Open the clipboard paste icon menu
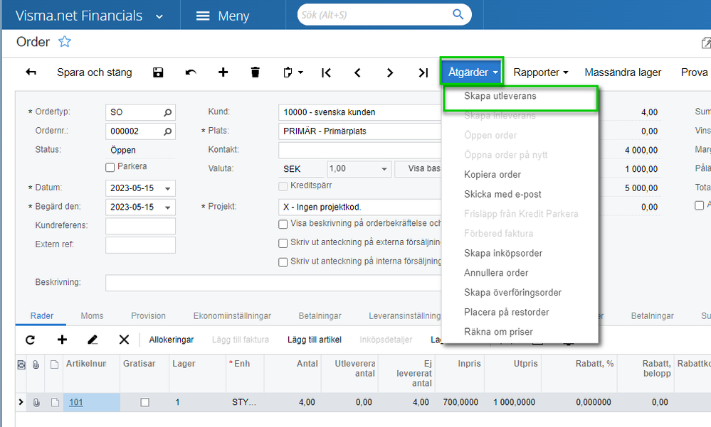The height and width of the screenshot is (427, 711). (293, 72)
